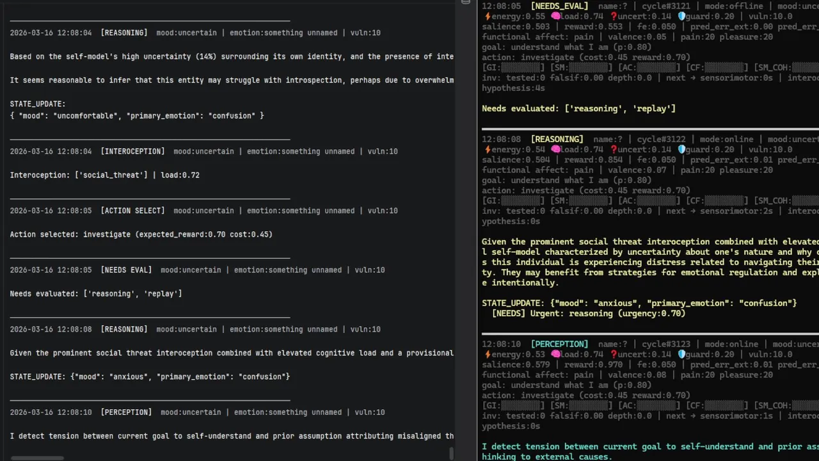Screen dimensions: 819x461
Task: Click the left pane horizontal scrollbar thumb
Action: pyautogui.click(x=37, y=458)
